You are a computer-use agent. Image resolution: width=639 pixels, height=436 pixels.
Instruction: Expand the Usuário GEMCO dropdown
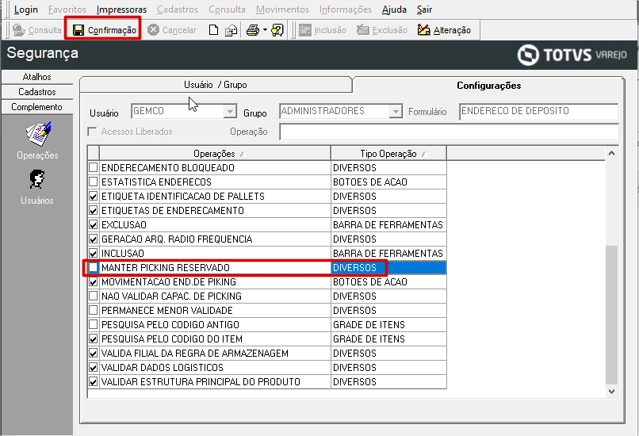pyautogui.click(x=230, y=111)
